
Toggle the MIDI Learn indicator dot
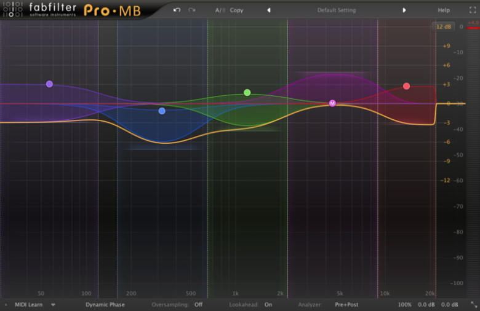pyautogui.click(x=6, y=305)
